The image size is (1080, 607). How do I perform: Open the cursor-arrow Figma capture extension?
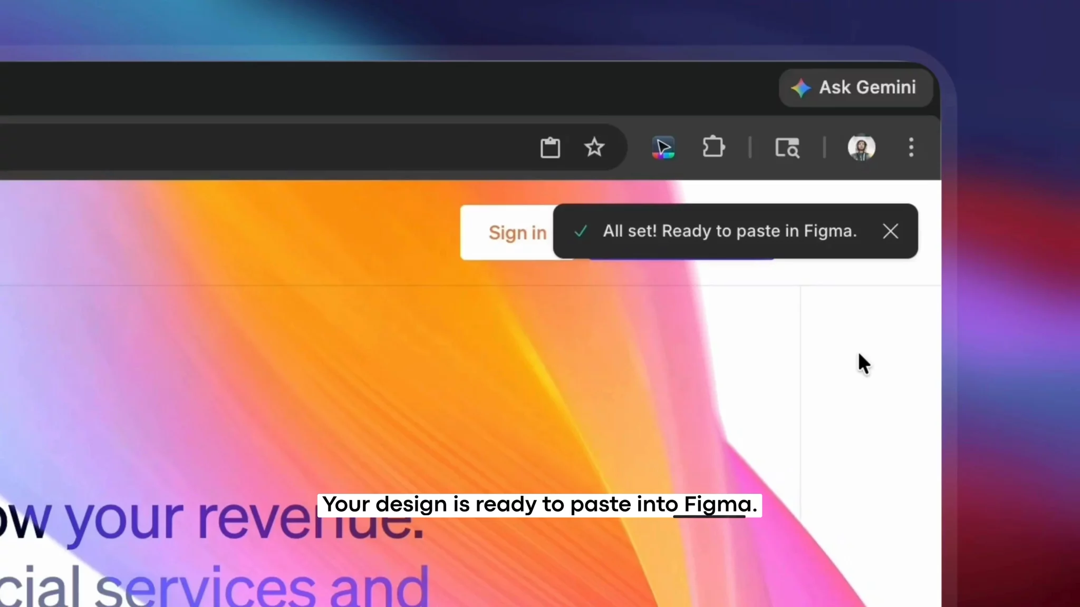point(663,147)
